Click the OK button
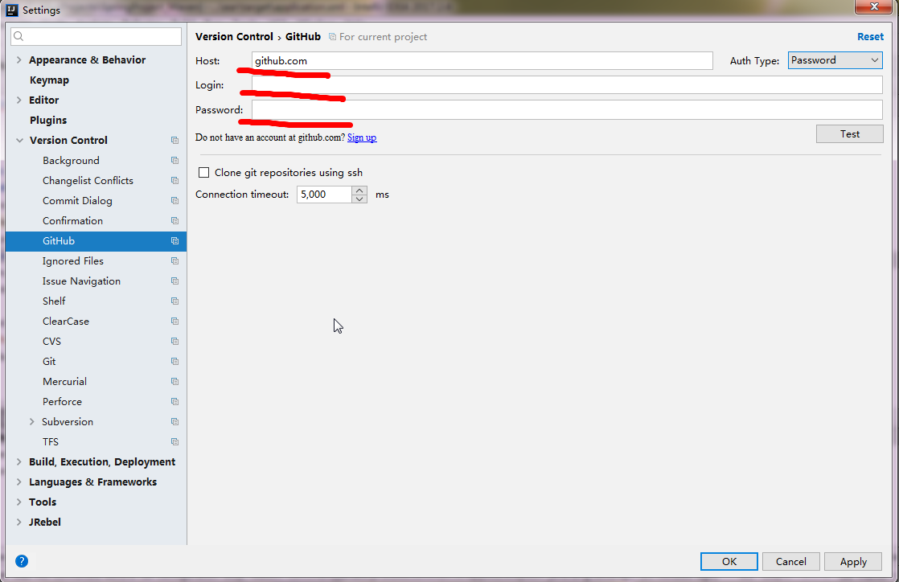The image size is (899, 582). click(x=729, y=561)
